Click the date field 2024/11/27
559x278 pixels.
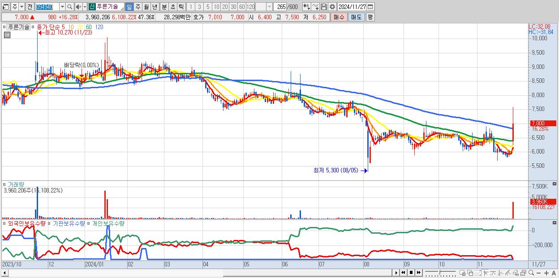click(x=352, y=7)
